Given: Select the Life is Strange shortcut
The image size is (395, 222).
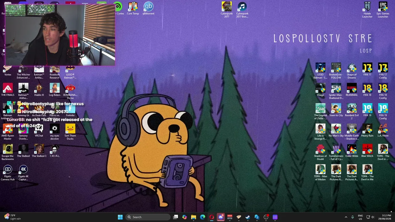Looking at the screenshot, I should [x=320, y=132].
